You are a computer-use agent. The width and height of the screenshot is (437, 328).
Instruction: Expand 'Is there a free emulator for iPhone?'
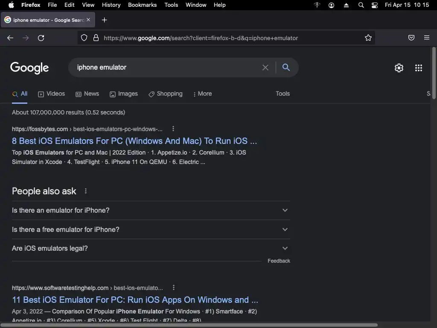(x=151, y=229)
